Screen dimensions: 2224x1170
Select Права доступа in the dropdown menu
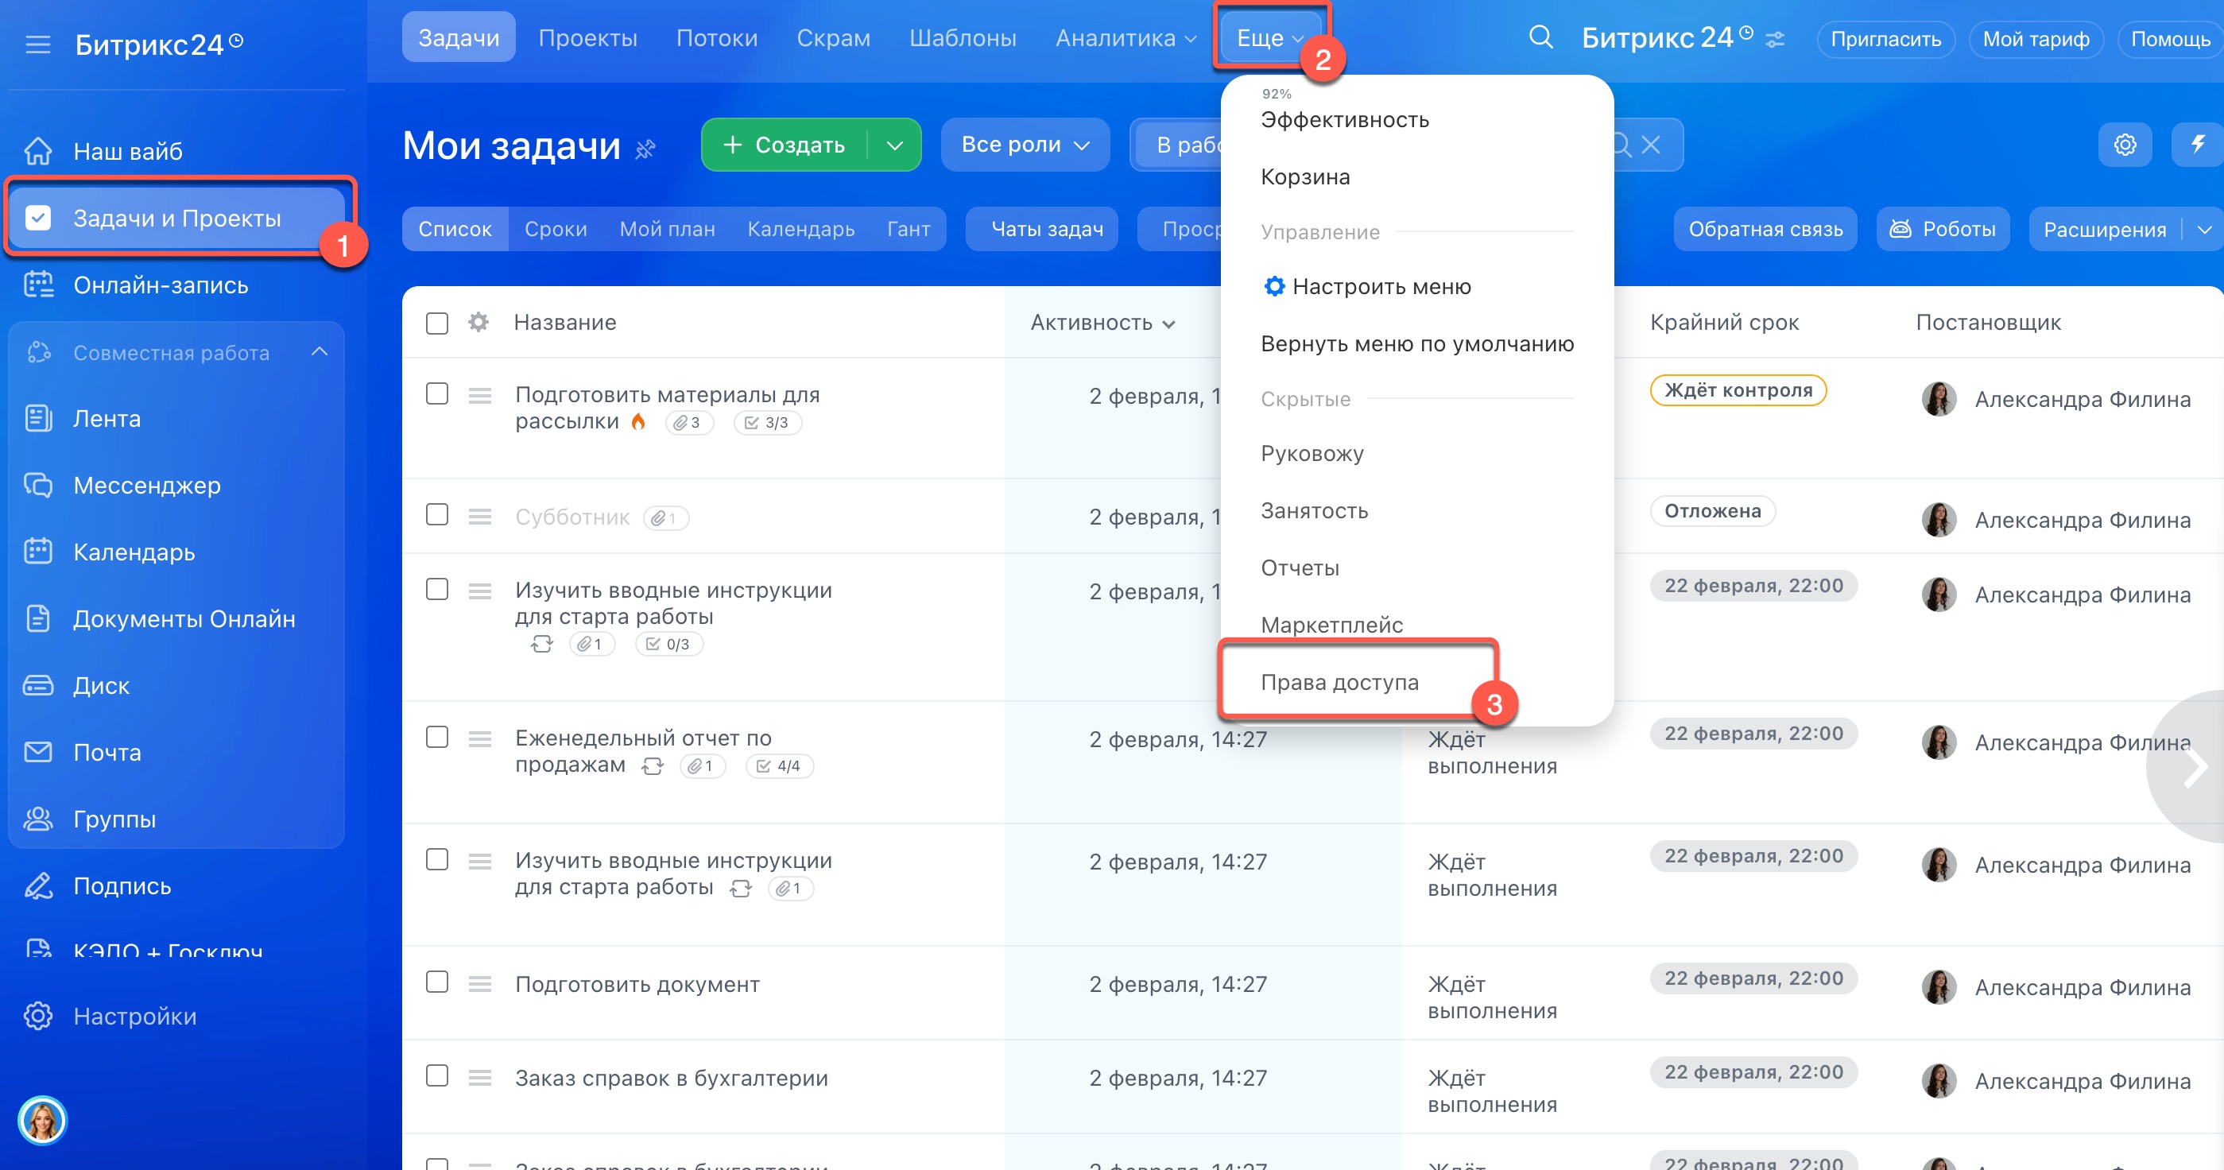coord(1339,682)
